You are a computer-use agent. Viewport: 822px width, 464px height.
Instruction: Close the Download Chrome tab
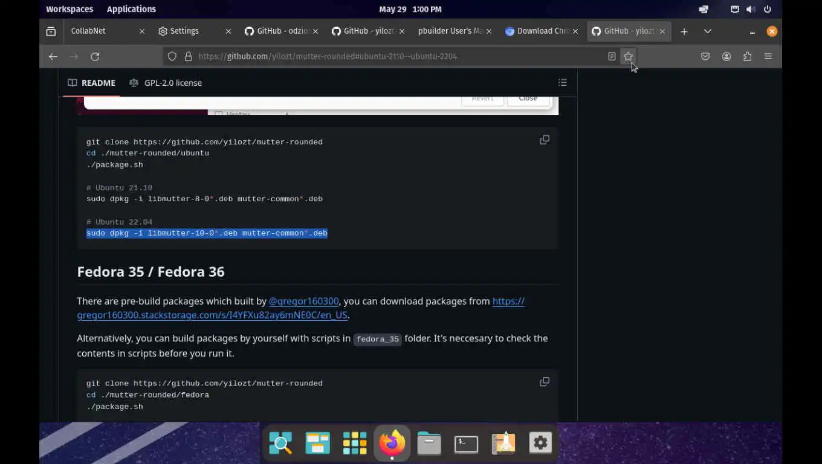click(x=575, y=31)
